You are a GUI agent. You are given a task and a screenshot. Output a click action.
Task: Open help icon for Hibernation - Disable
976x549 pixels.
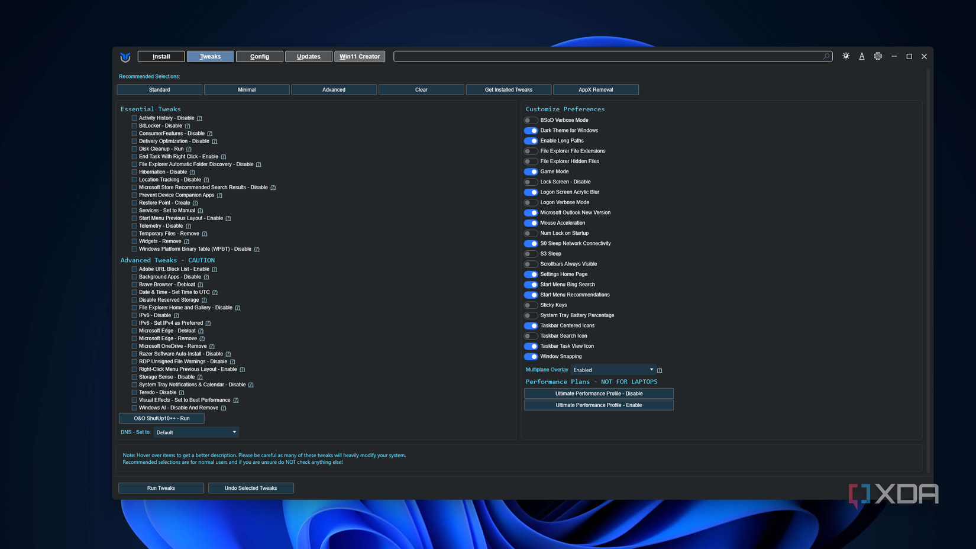coord(192,172)
